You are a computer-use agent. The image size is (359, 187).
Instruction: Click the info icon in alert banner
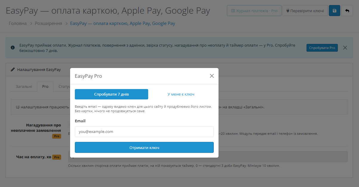[13, 47]
